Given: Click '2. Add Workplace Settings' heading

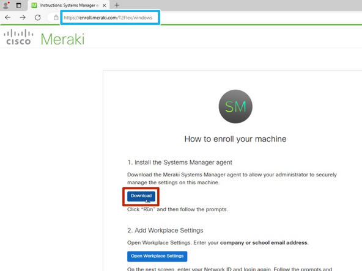Looking at the screenshot, I should click(x=165, y=231).
